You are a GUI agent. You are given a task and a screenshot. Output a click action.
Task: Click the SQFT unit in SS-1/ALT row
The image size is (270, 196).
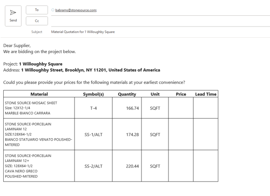[x=155, y=135]
